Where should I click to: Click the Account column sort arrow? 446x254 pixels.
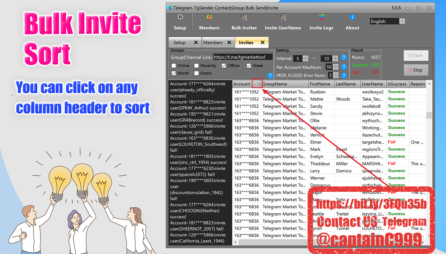click(x=257, y=84)
